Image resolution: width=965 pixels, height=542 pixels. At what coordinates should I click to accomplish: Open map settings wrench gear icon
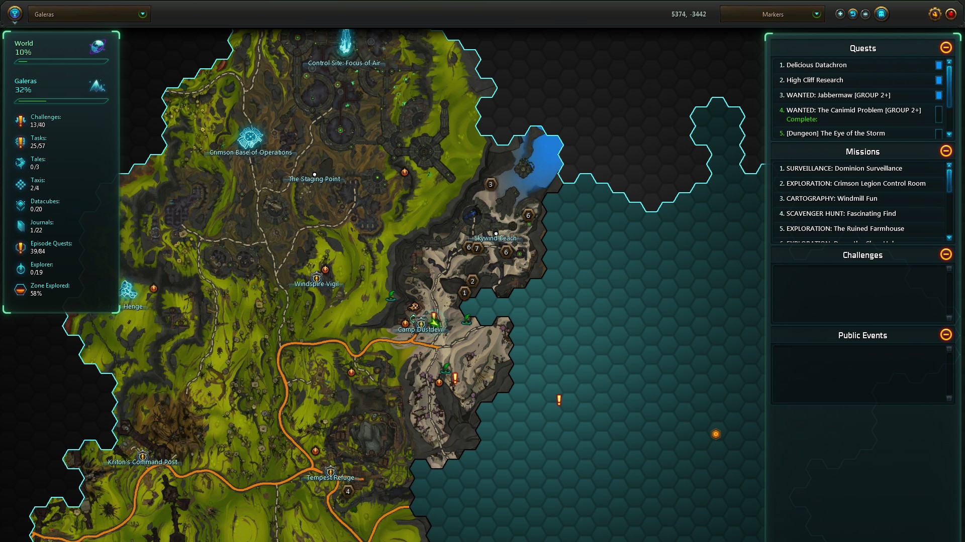934,14
